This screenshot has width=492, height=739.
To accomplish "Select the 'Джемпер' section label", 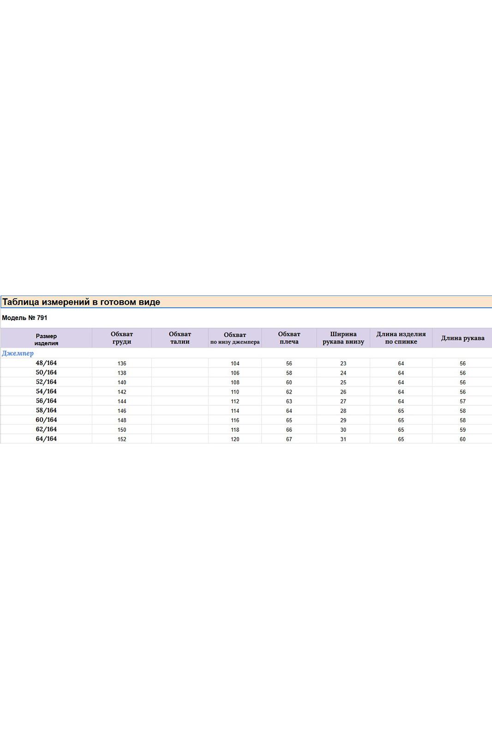I will tap(18, 353).
